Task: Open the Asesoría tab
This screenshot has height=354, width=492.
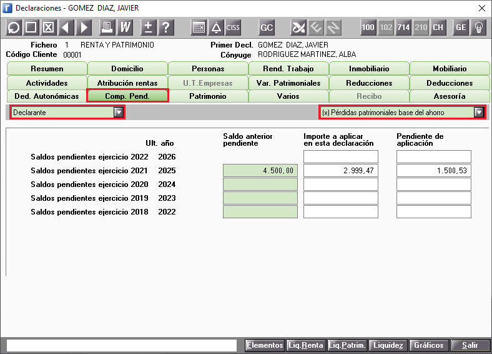Action: (x=450, y=96)
